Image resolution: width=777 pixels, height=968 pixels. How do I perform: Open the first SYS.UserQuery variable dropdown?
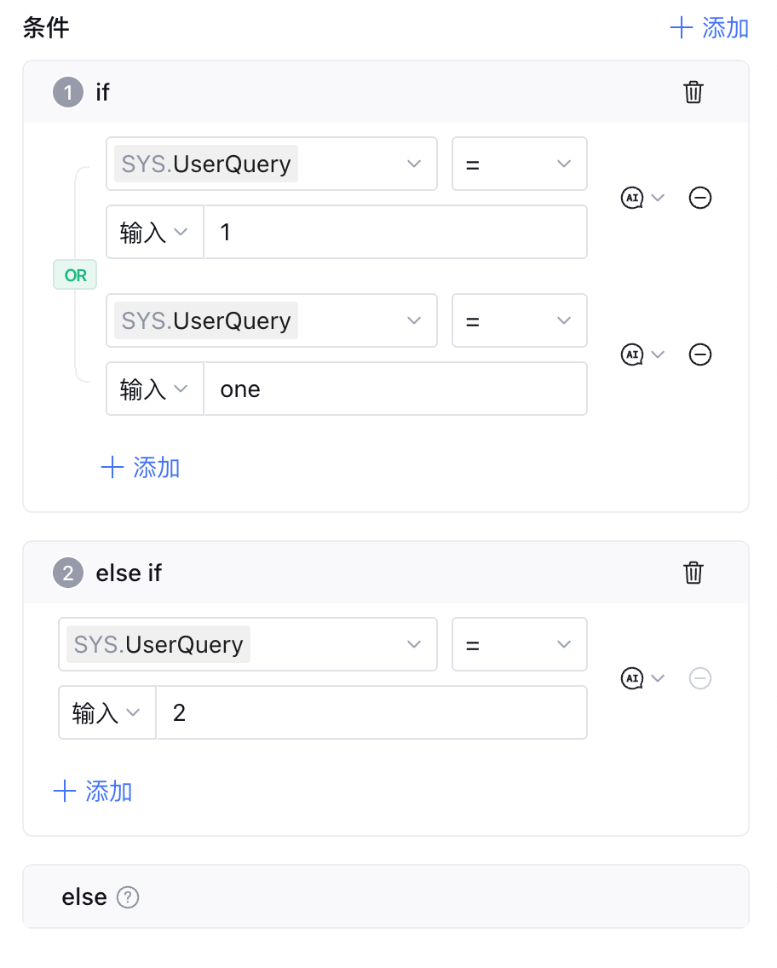coord(272,164)
